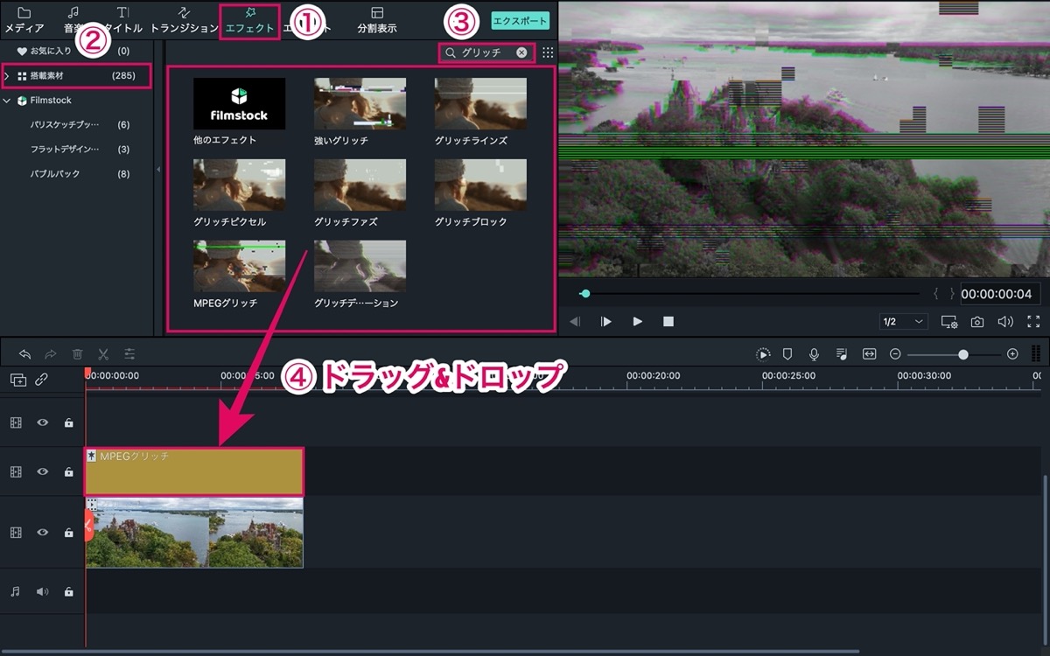Select the 強いグリッチ effect thumbnail
Viewport: 1050px width, 656px height.
(x=360, y=104)
